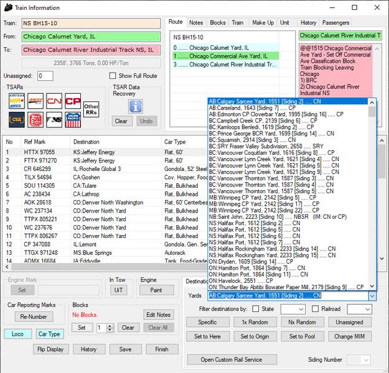
Task: Switch to the Notes tab
Action: pyautogui.click(x=196, y=23)
